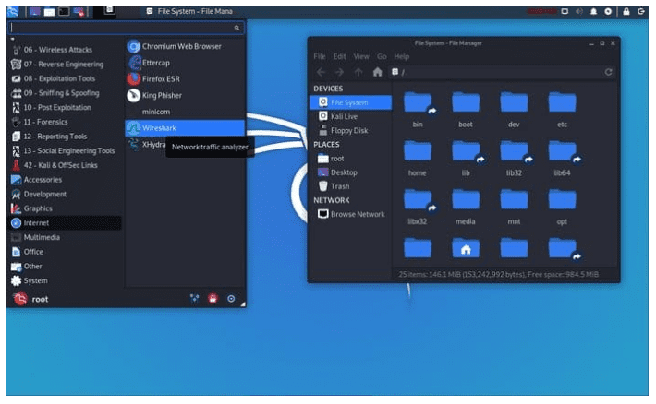Open 13 - Social Engineering Tools category
The image size is (656, 404).
[67, 150]
